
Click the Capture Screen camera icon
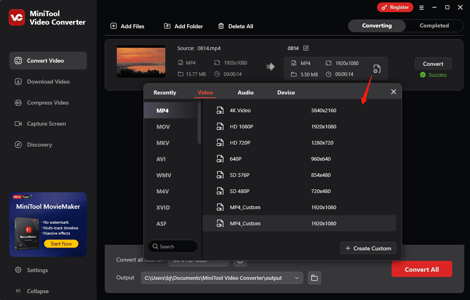coord(18,124)
